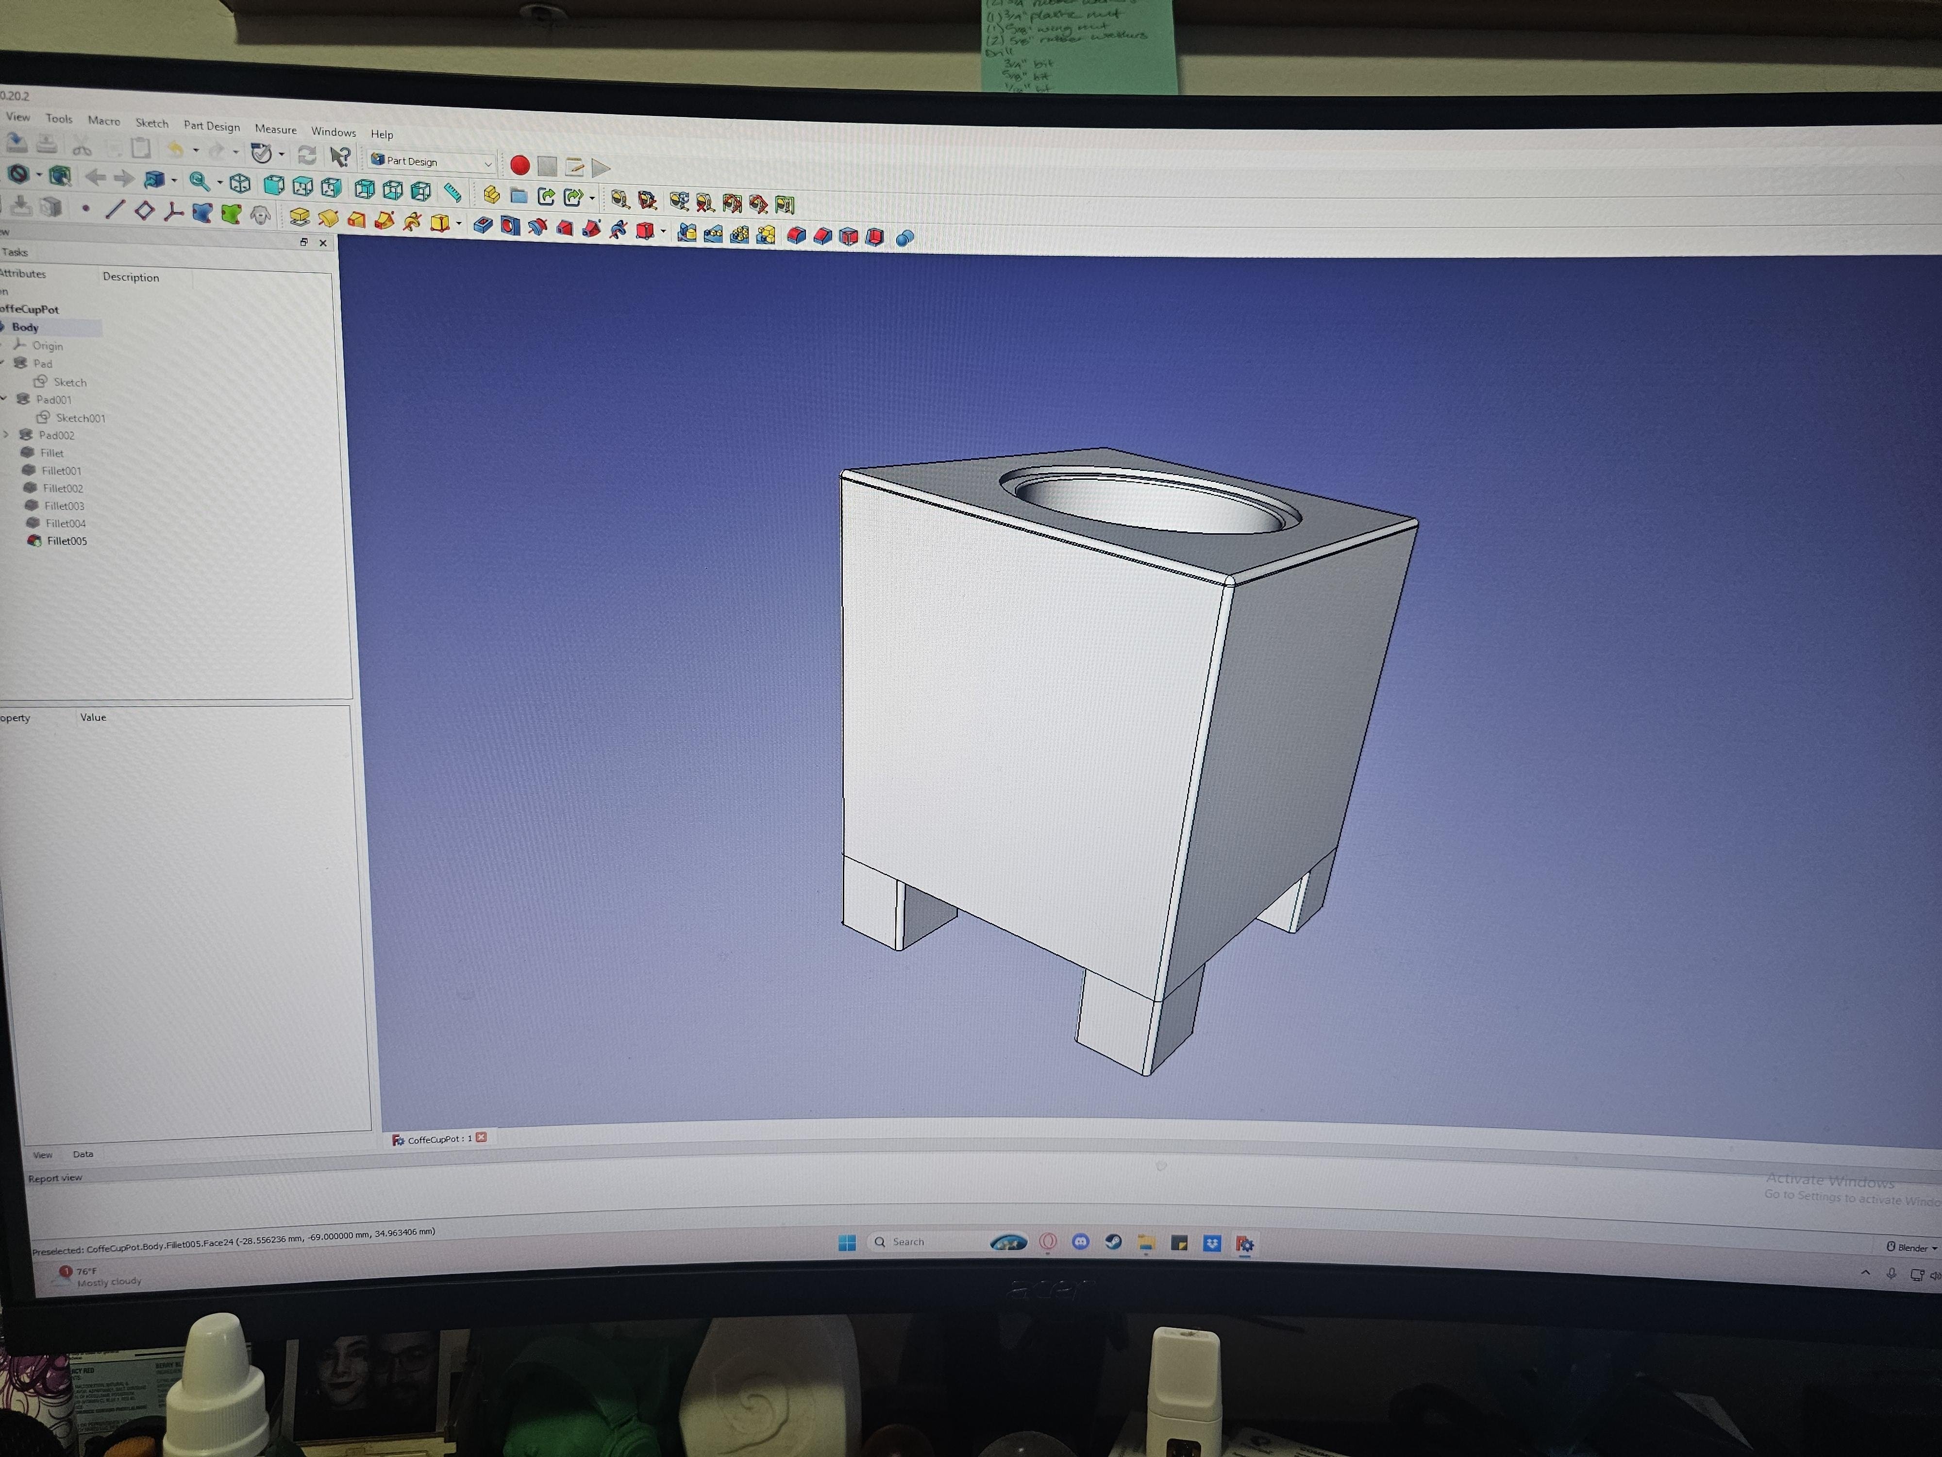The image size is (1942, 1457).
Task: Switch to the View property tab
Action: click(42, 1155)
